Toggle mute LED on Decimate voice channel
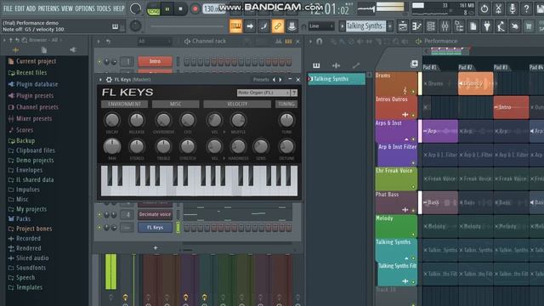 (x=99, y=215)
